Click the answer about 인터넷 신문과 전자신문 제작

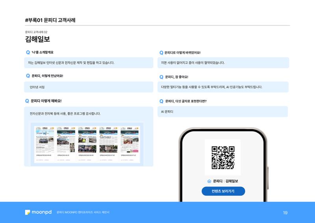tap(71, 63)
